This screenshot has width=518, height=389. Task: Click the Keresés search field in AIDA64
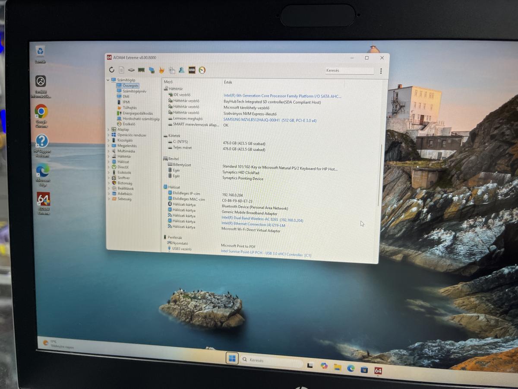(x=349, y=71)
